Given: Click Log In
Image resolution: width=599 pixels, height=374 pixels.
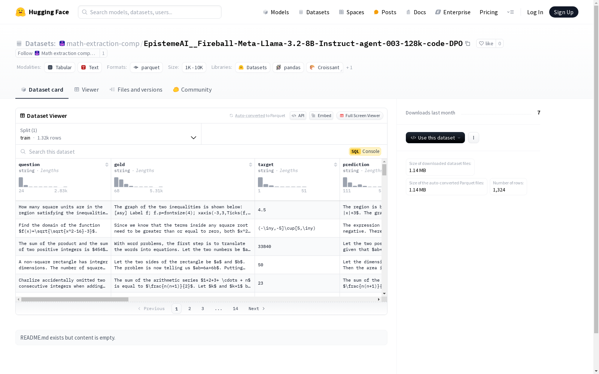Looking at the screenshot, I should point(535,12).
